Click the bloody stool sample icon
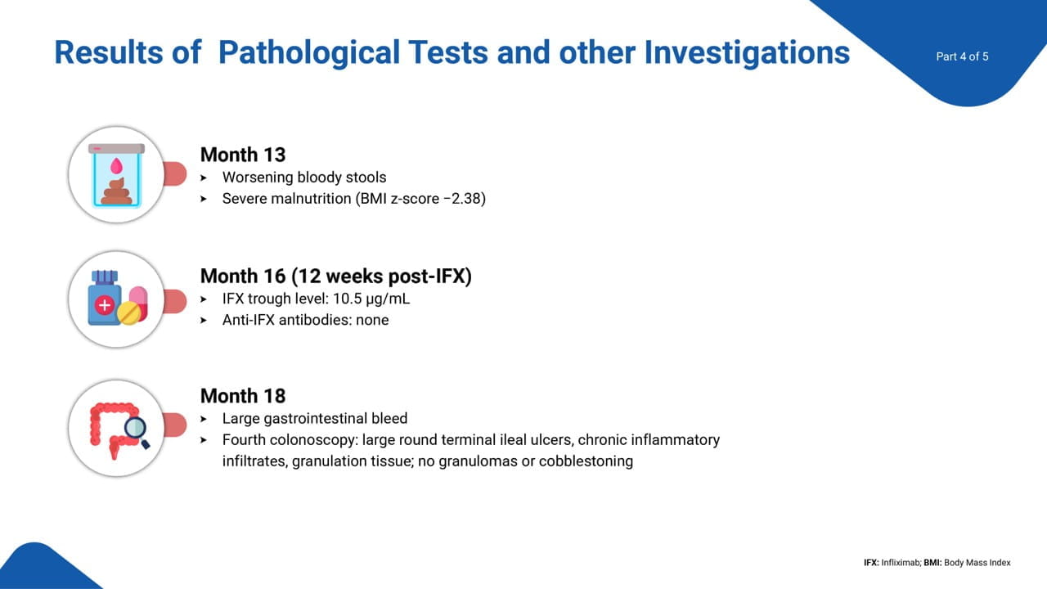 117,175
